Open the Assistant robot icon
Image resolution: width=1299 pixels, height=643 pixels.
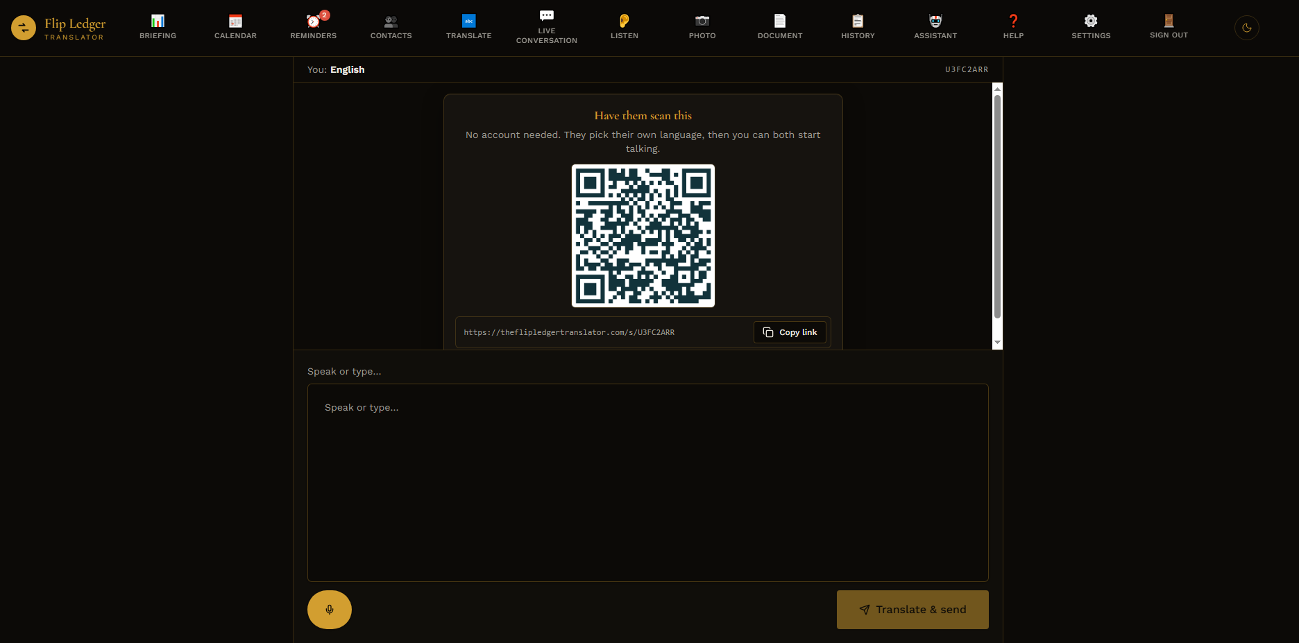pos(935,21)
